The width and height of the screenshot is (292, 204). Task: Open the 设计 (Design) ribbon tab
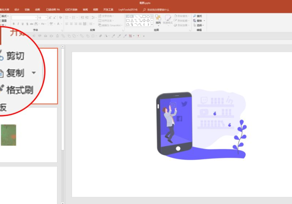[17, 9]
